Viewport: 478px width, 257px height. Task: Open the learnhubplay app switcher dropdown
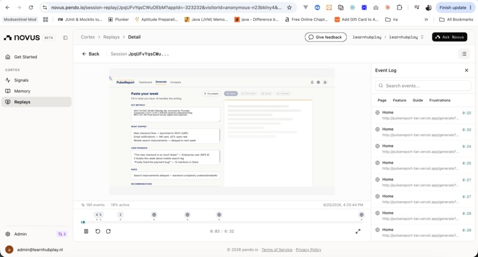point(406,37)
